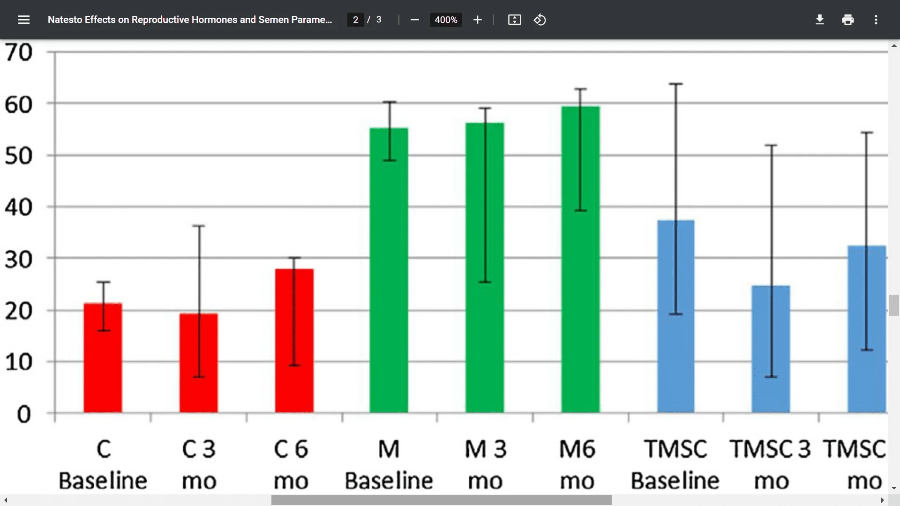Click the total page count '3'
Image resolution: width=900 pixels, height=506 pixels.
pyautogui.click(x=379, y=20)
